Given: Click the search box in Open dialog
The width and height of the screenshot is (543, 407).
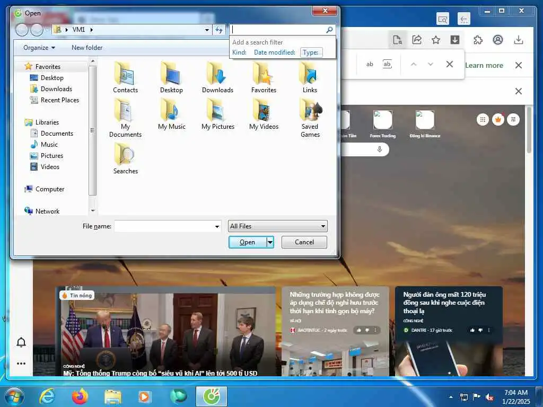Looking at the screenshot, I should (278, 30).
